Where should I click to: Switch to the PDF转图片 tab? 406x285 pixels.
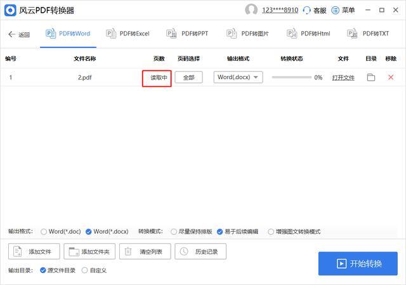point(247,34)
